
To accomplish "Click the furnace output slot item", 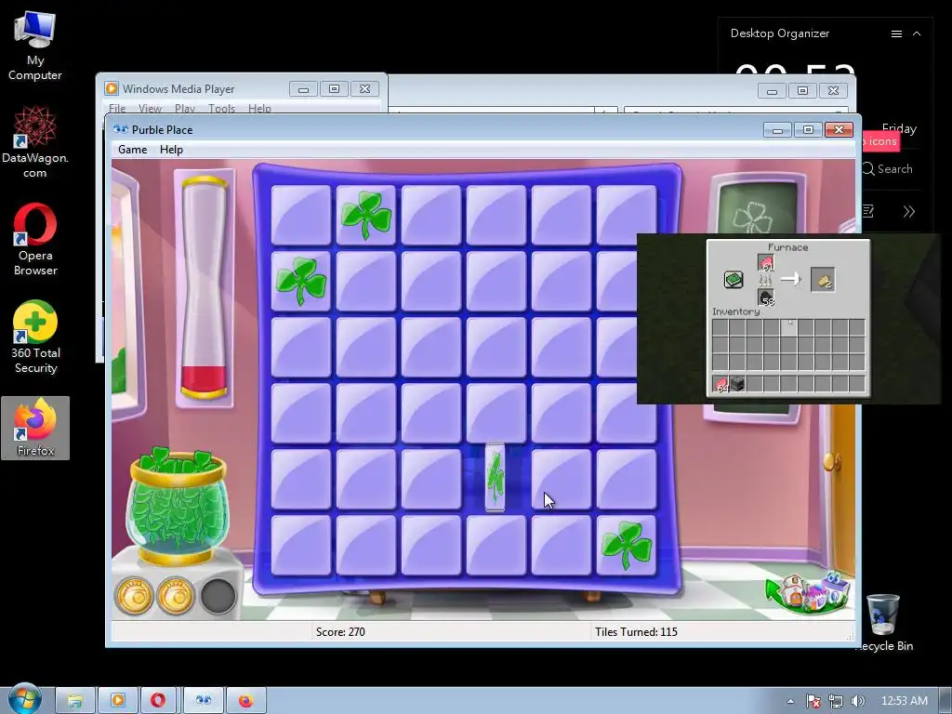I will coord(823,280).
